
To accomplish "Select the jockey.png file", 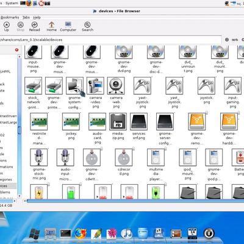I will (71, 121).
